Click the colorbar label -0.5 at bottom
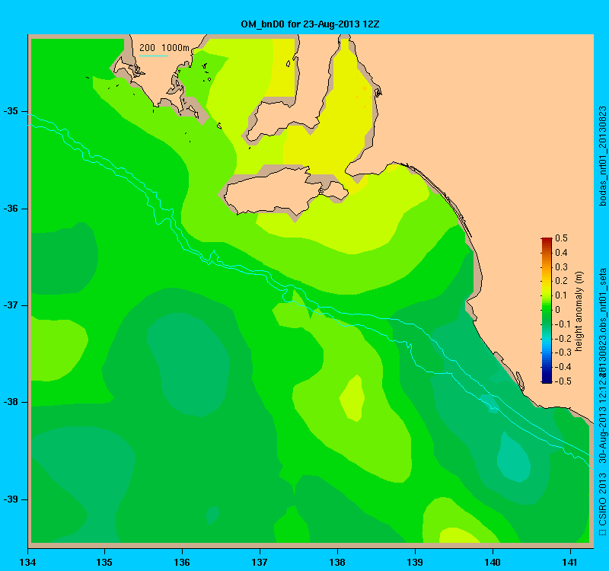The image size is (609, 571). coord(562,381)
